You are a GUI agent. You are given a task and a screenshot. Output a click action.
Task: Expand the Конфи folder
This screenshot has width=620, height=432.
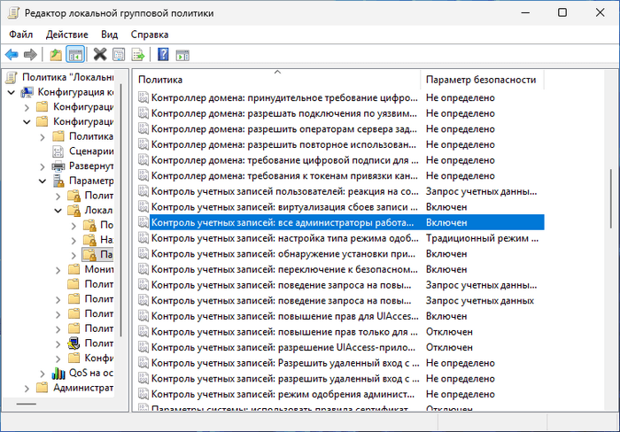[x=58, y=359]
